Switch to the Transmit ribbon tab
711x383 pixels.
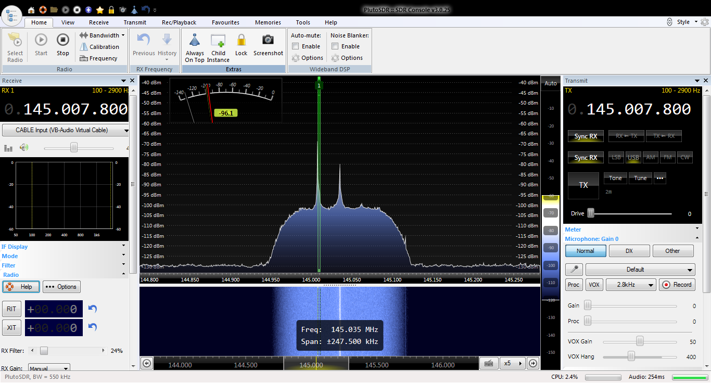point(135,22)
